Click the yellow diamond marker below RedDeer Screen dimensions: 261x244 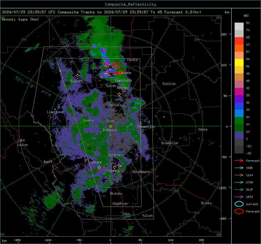coord(119,94)
